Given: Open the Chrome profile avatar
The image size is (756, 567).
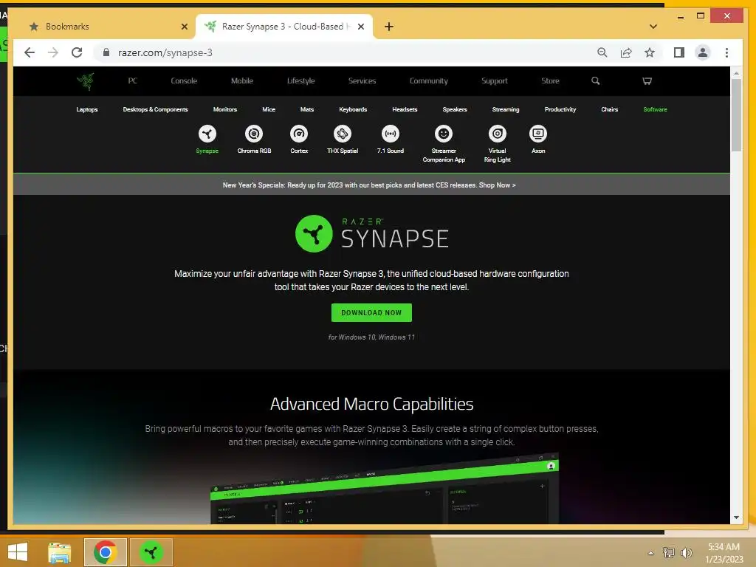Looking at the screenshot, I should tap(703, 52).
